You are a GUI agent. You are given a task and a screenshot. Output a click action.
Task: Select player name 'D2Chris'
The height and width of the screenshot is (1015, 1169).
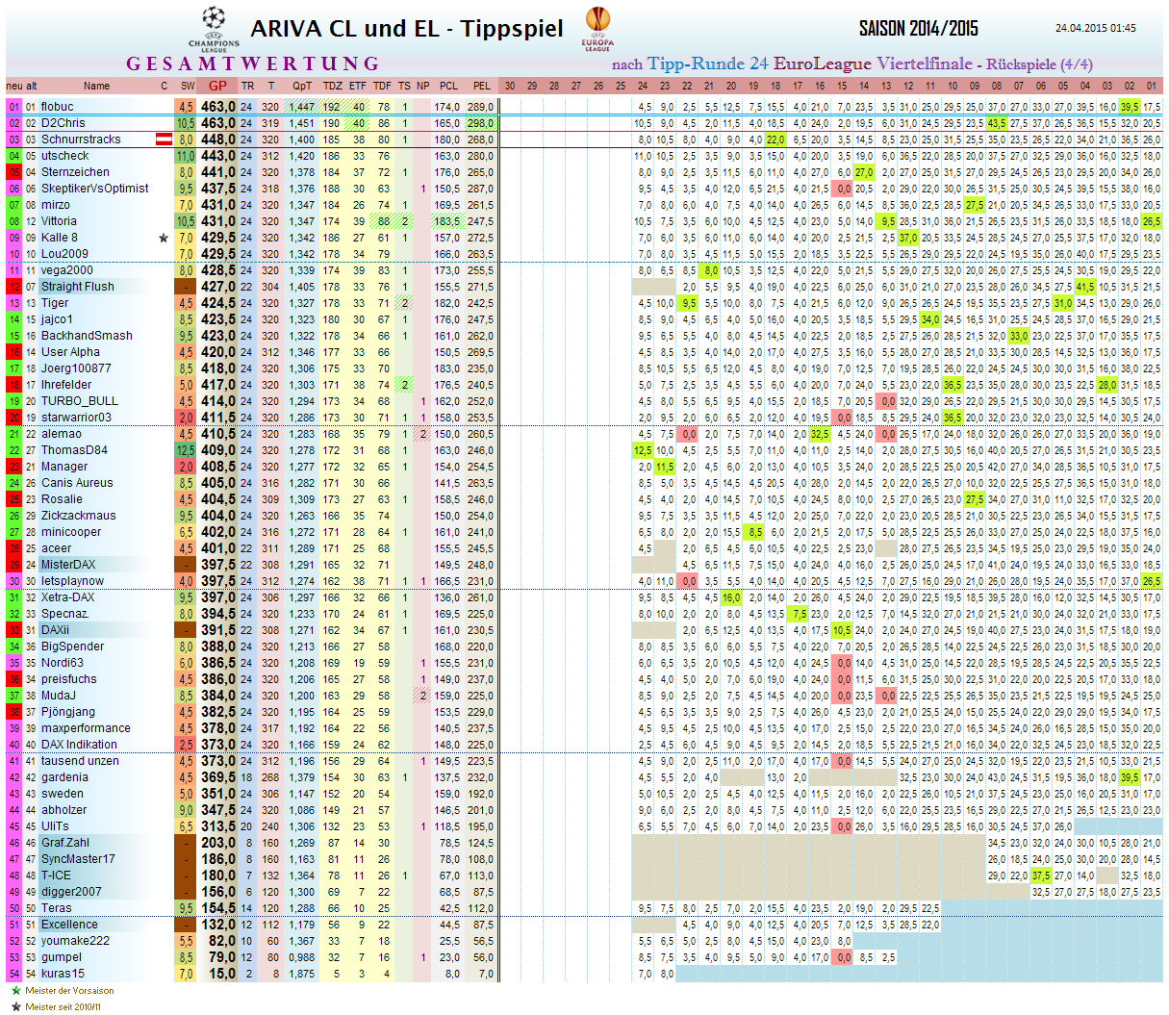coord(63,123)
